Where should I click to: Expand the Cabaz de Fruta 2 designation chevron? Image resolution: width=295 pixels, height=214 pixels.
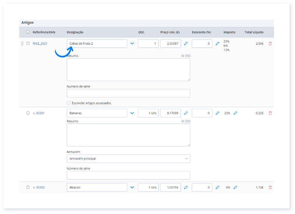coord(132,44)
